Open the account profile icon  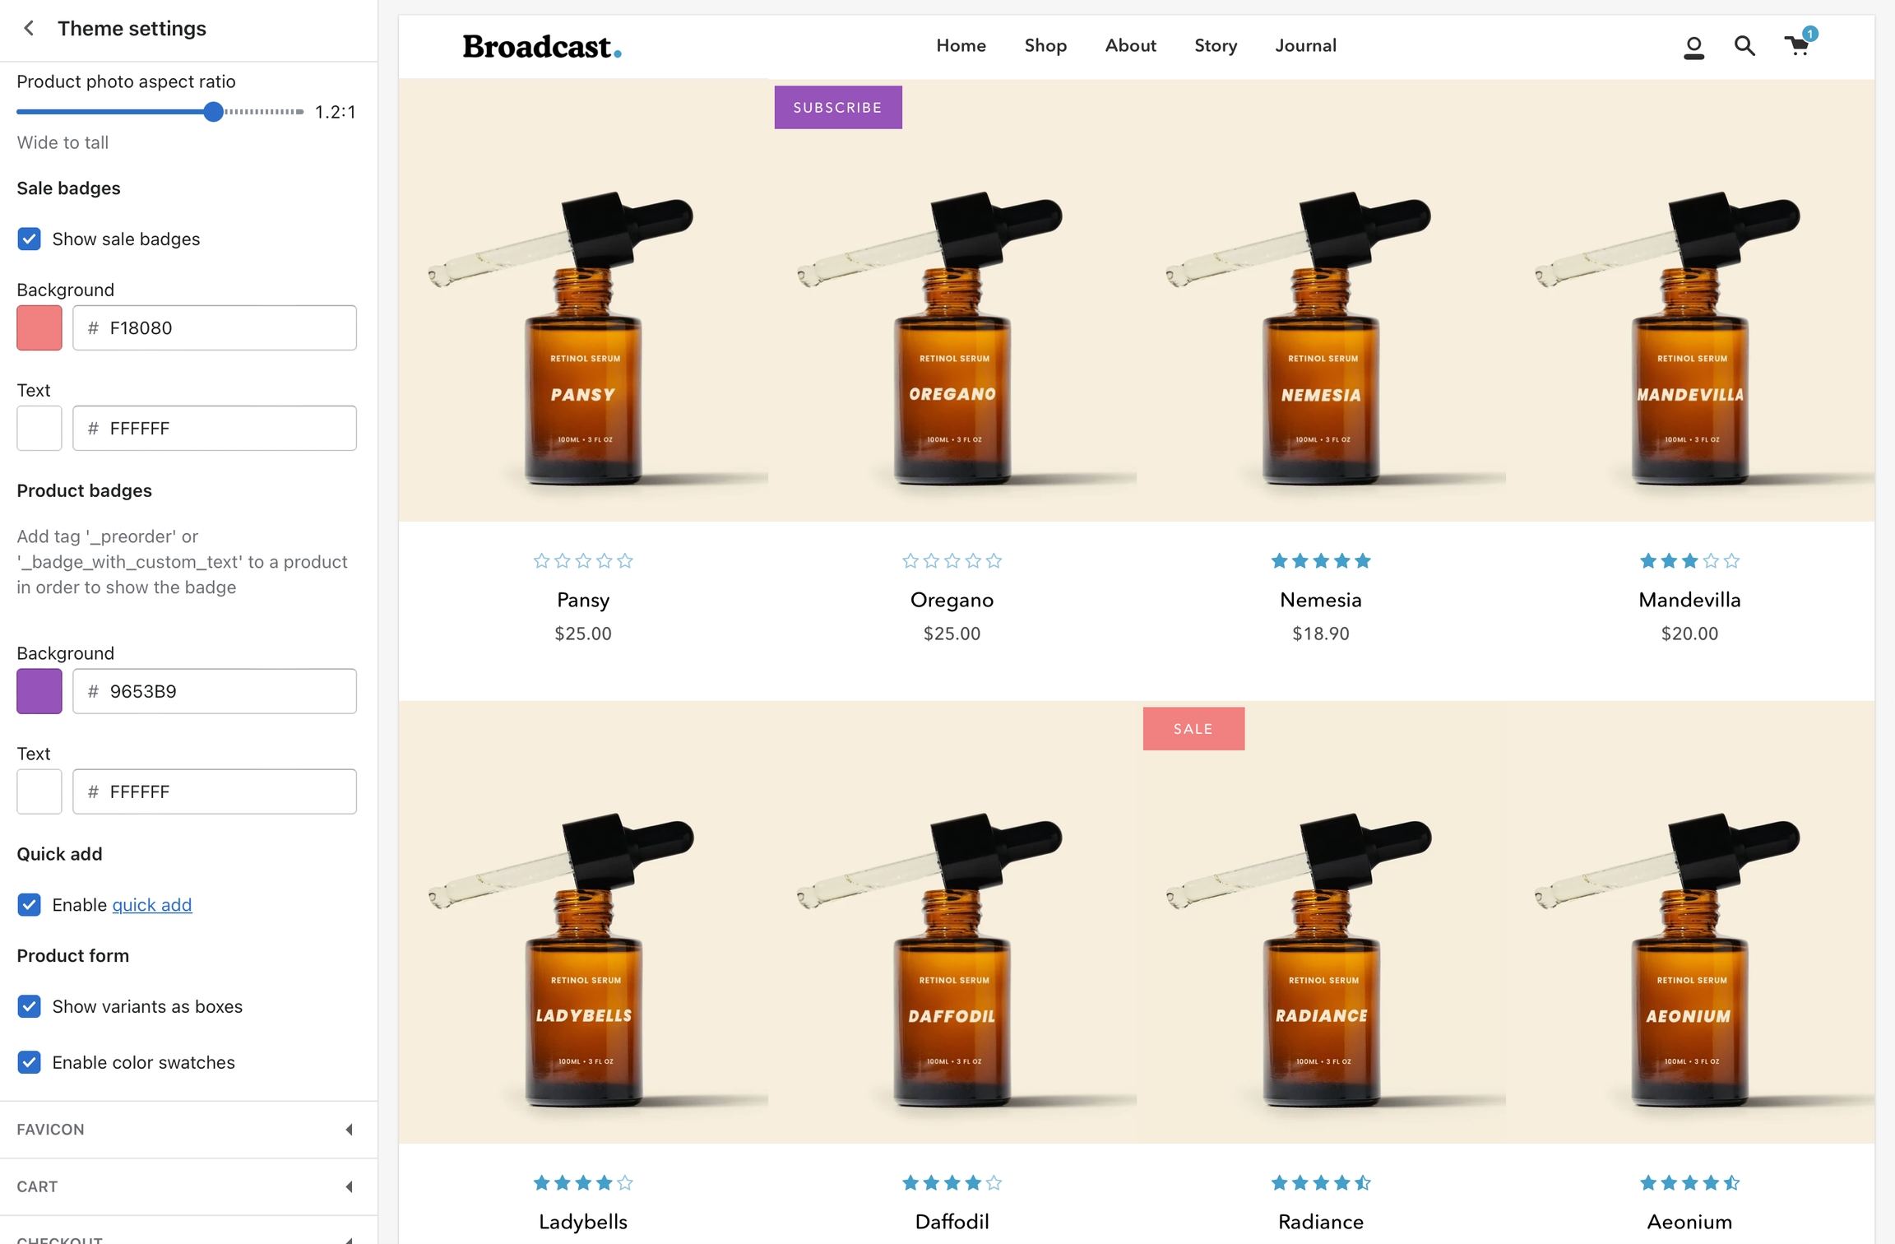(x=1693, y=47)
